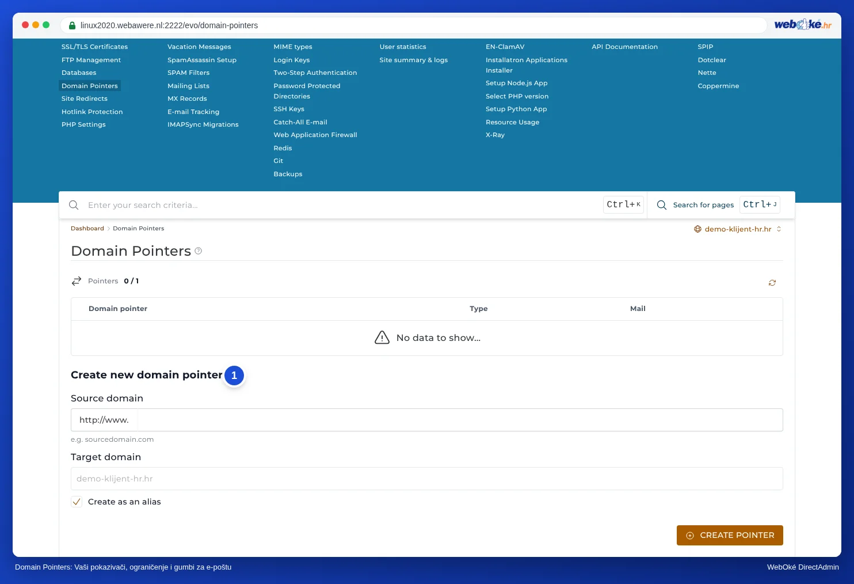This screenshot has width=854, height=584.
Task: Open Hotlink Protection page
Action: pos(92,112)
